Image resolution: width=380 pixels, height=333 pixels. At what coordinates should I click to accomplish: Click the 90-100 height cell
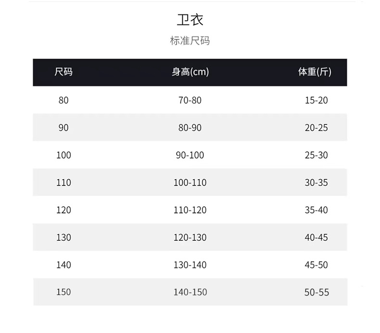(190, 155)
